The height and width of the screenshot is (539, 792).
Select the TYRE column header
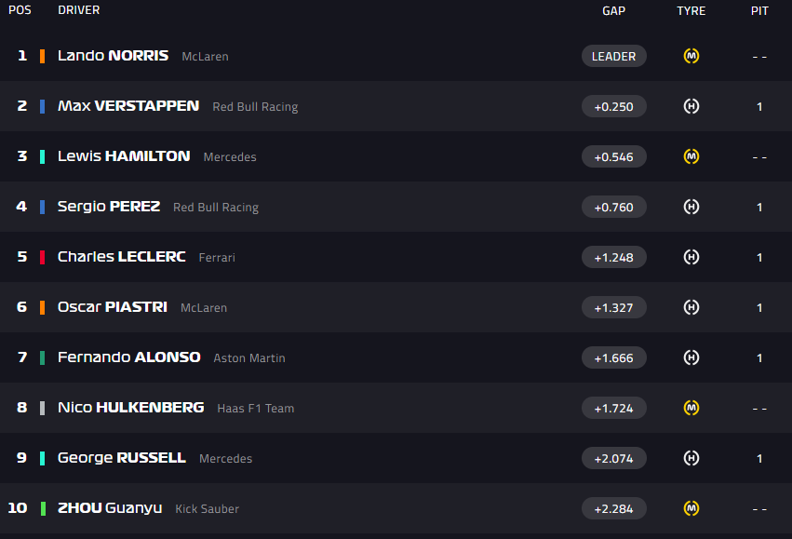click(691, 10)
